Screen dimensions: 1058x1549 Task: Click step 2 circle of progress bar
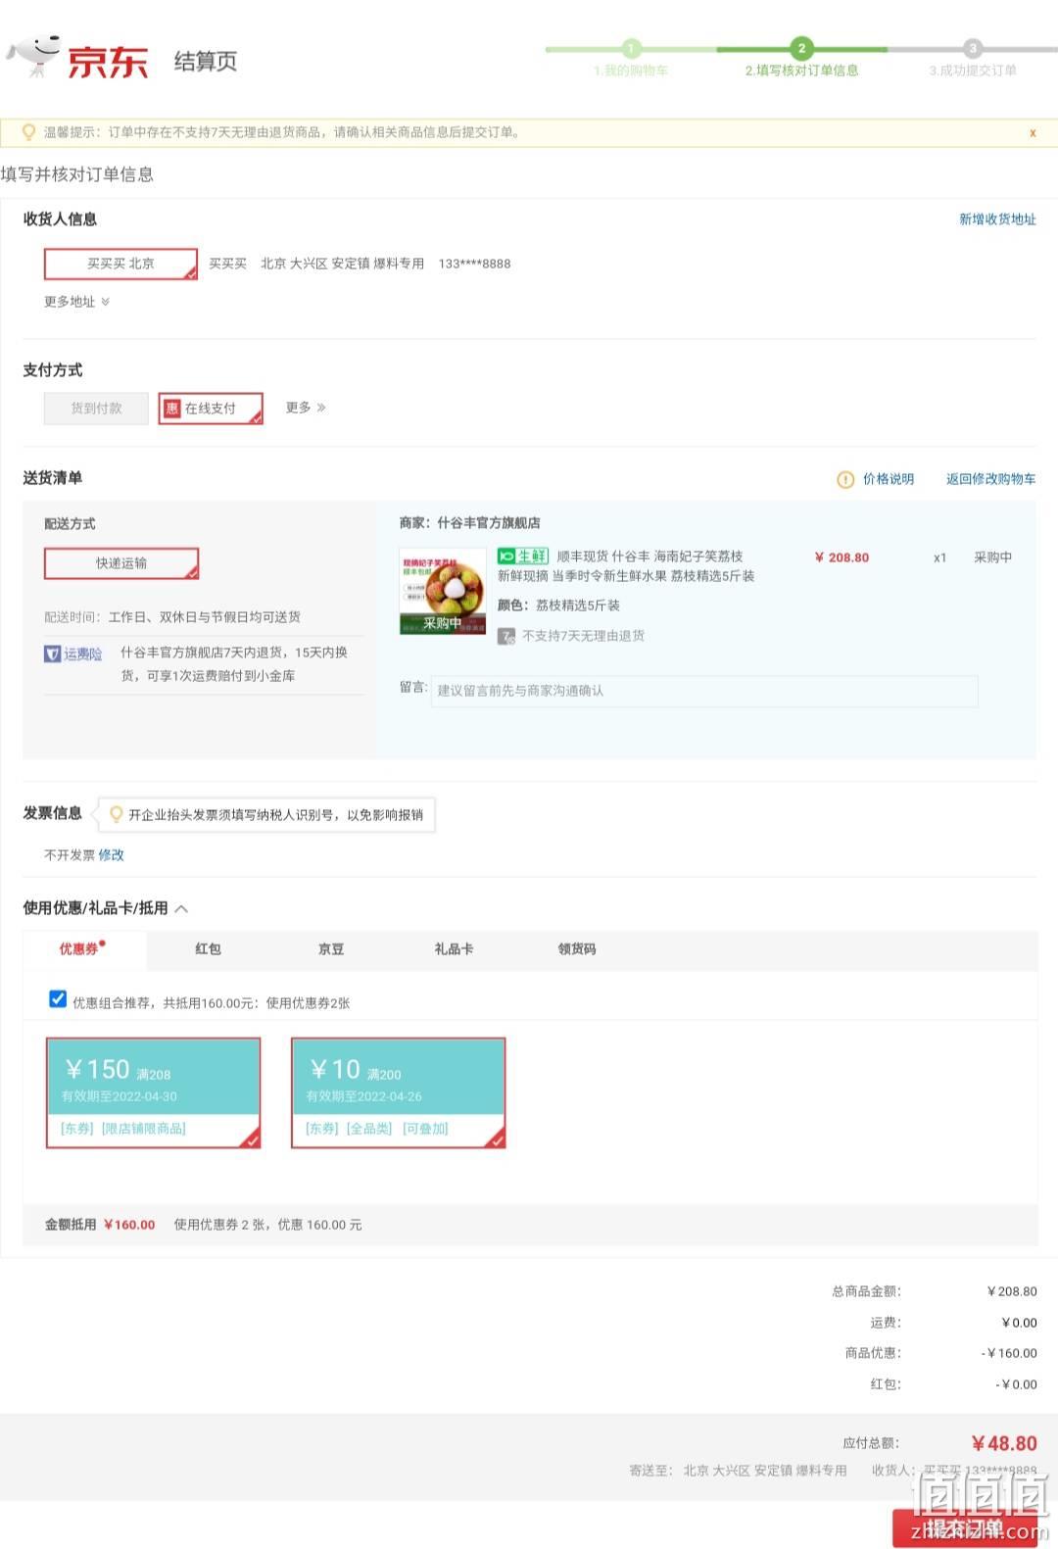[x=801, y=48]
